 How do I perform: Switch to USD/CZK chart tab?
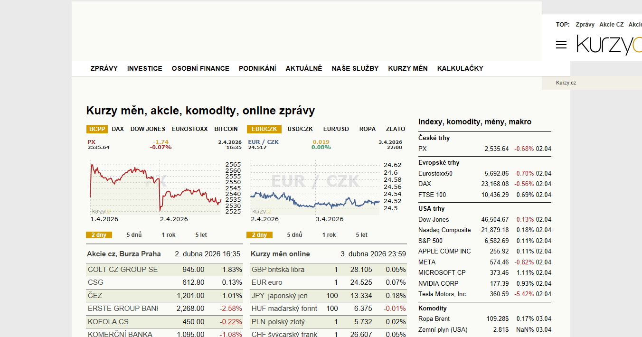(x=300, y=129)
